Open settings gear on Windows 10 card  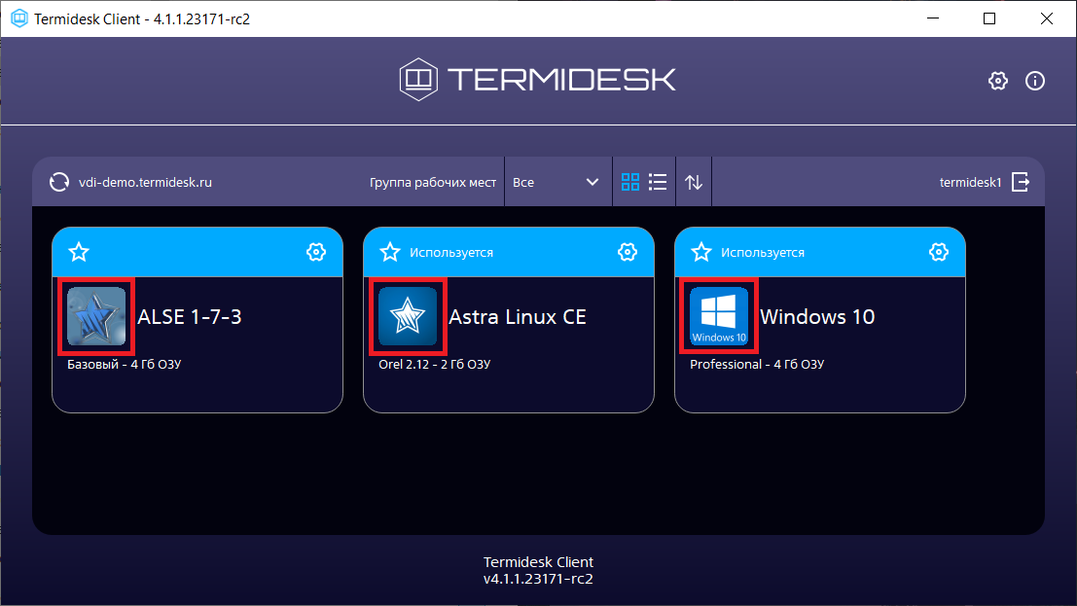click(938, 252)
